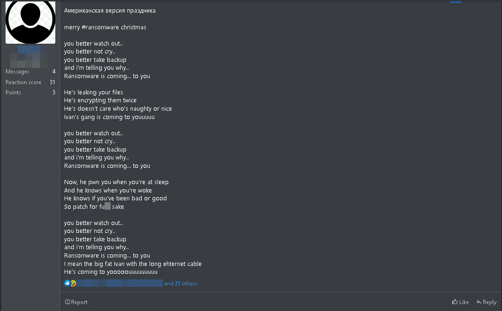This screenshot has height=311, width=502.
Task: Click the Points stat label
Action: coord(13,93)
